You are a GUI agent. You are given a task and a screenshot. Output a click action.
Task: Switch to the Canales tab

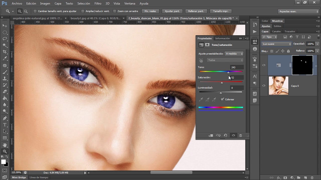click(x=276, y=31)
